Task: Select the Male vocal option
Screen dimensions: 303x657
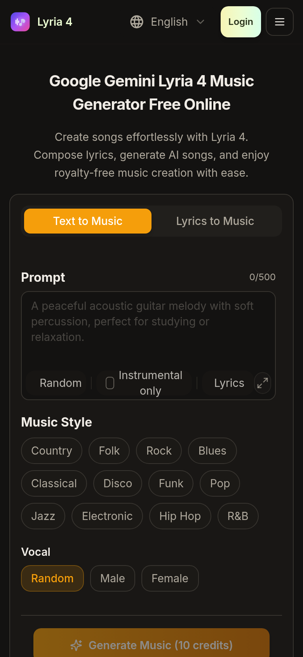Action: pos(113,578)
